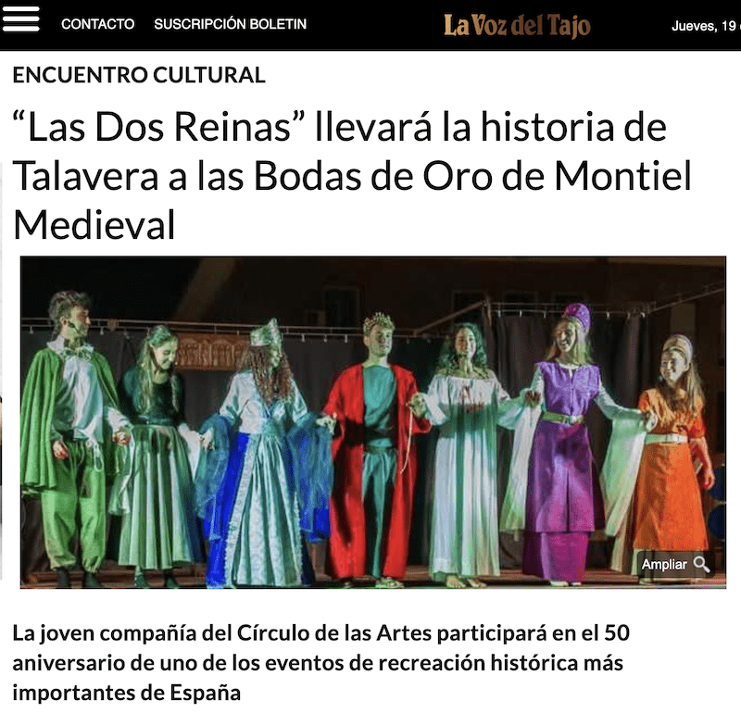Open SUSCRIPCIÓN BOLETIN in the top bar
The image size is (741, 713).
230,24
